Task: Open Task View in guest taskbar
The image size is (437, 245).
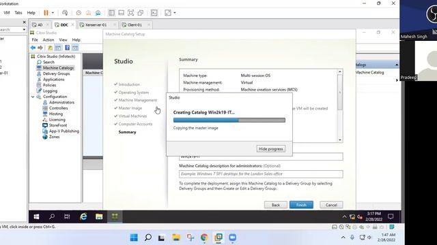Action: pyautogui.click(x=67, y=216)
